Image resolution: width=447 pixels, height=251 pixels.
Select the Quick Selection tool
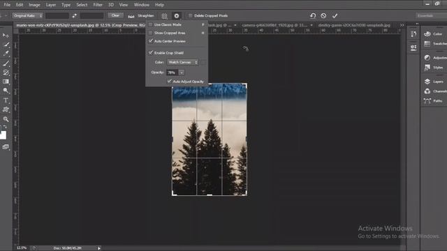click(6, 45)
